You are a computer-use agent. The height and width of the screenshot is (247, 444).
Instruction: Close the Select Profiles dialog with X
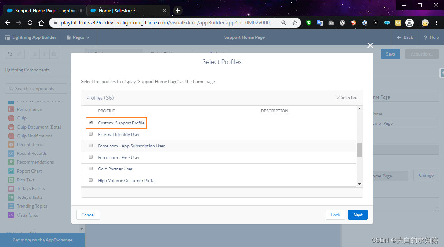pyautogui.click(x=370, y=45)
